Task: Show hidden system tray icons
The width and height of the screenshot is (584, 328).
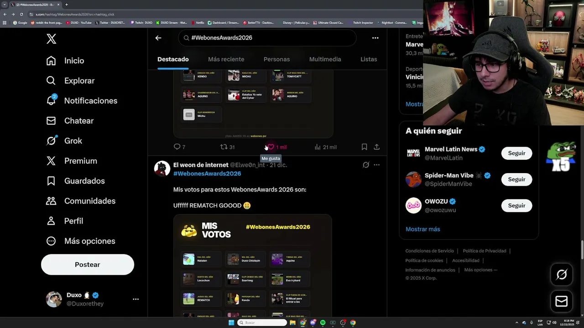Action: pos(517,323)
